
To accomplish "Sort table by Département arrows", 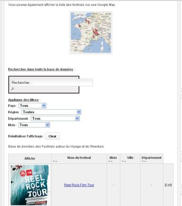I will point(144,161).
